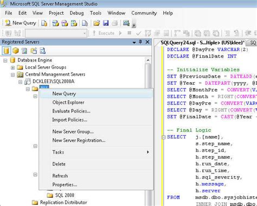Click the Print icon in the toolbar
This screenshot has width=257, height=206.
115,23
